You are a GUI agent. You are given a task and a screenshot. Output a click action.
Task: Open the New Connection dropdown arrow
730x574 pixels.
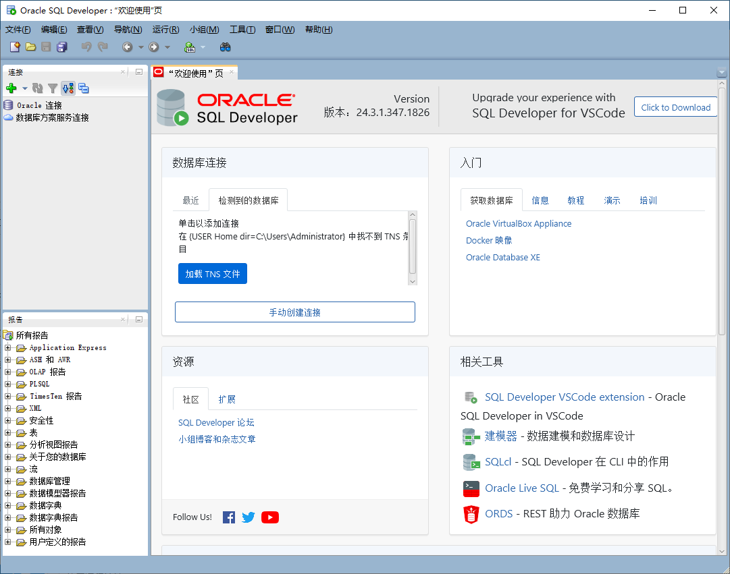pyautogui.click(x=25, y=88)
